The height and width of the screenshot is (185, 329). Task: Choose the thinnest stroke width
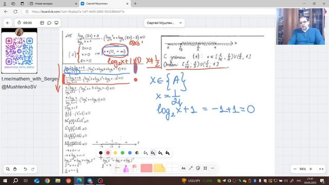(145, 153)
